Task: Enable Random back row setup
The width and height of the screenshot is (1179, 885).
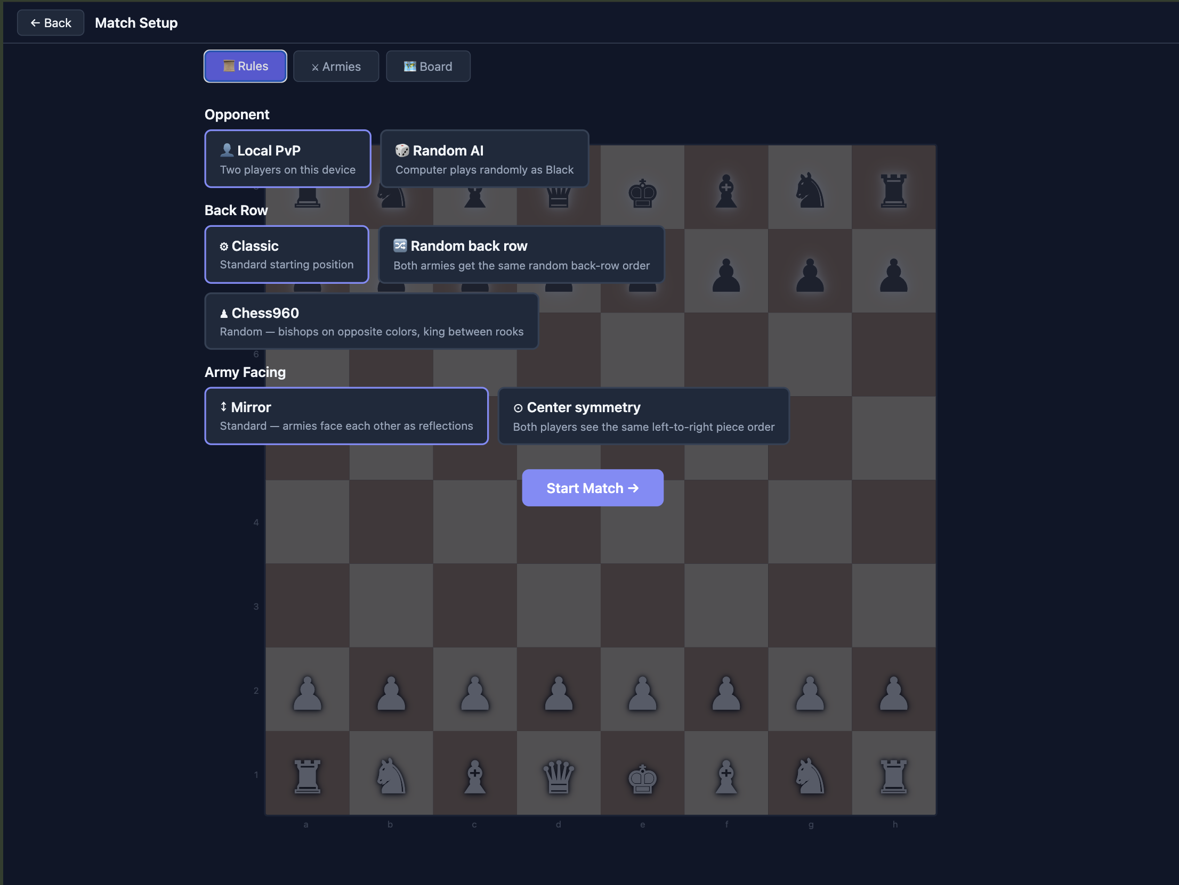Action: [521, 255]
